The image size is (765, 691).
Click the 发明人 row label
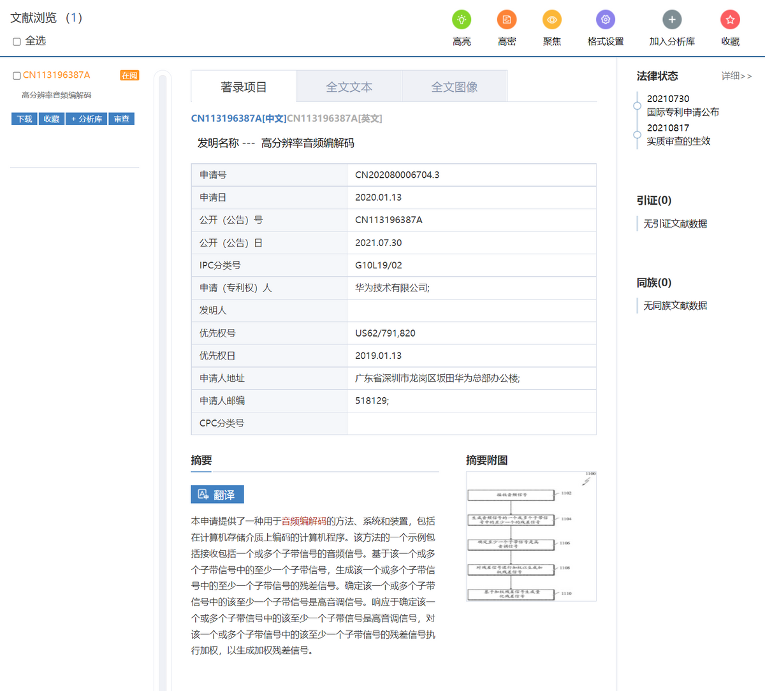[213, 310]
